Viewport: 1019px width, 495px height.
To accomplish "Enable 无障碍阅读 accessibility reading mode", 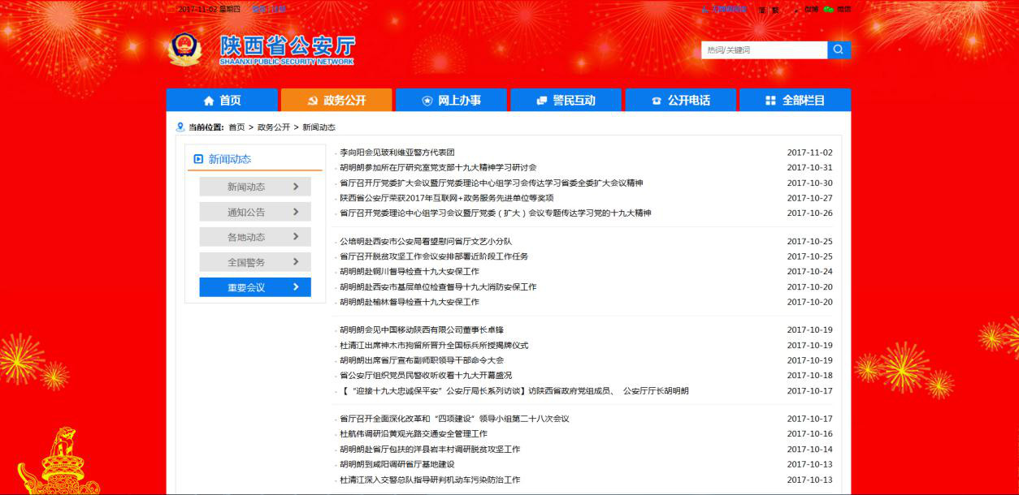I will click(x=726, y=9).
